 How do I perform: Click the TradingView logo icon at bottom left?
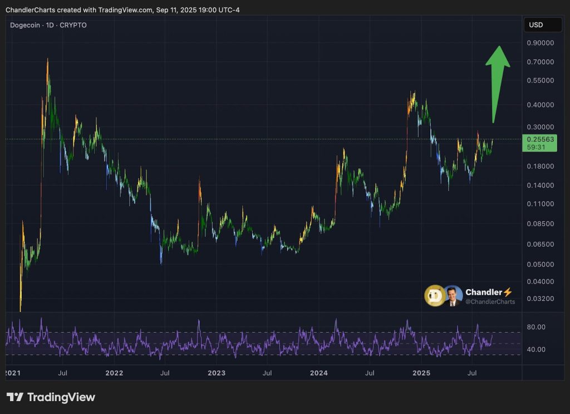pyautogui.click(x=15, y=397)
